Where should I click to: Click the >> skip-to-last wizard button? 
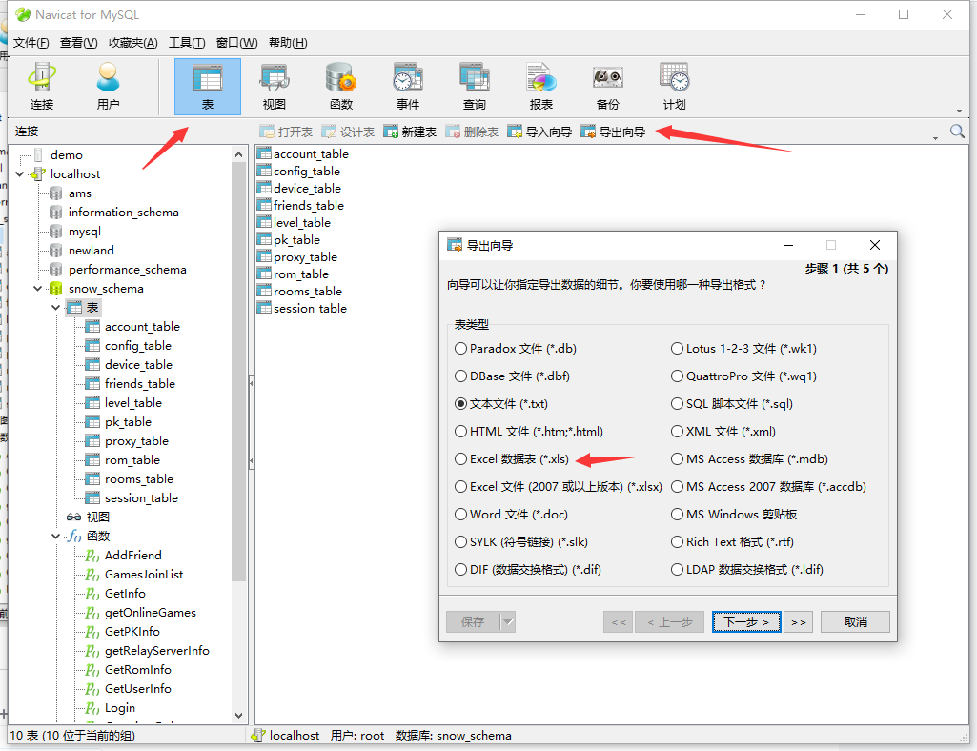(798, 621)
